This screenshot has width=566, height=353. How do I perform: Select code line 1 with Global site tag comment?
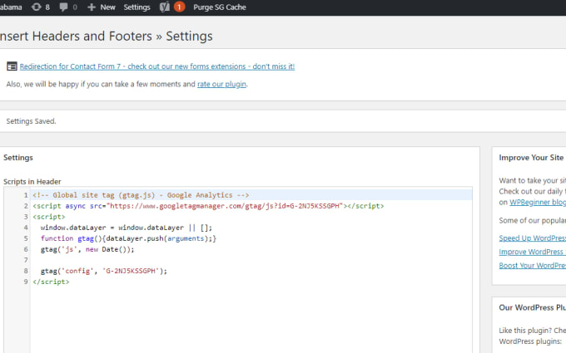141,195
